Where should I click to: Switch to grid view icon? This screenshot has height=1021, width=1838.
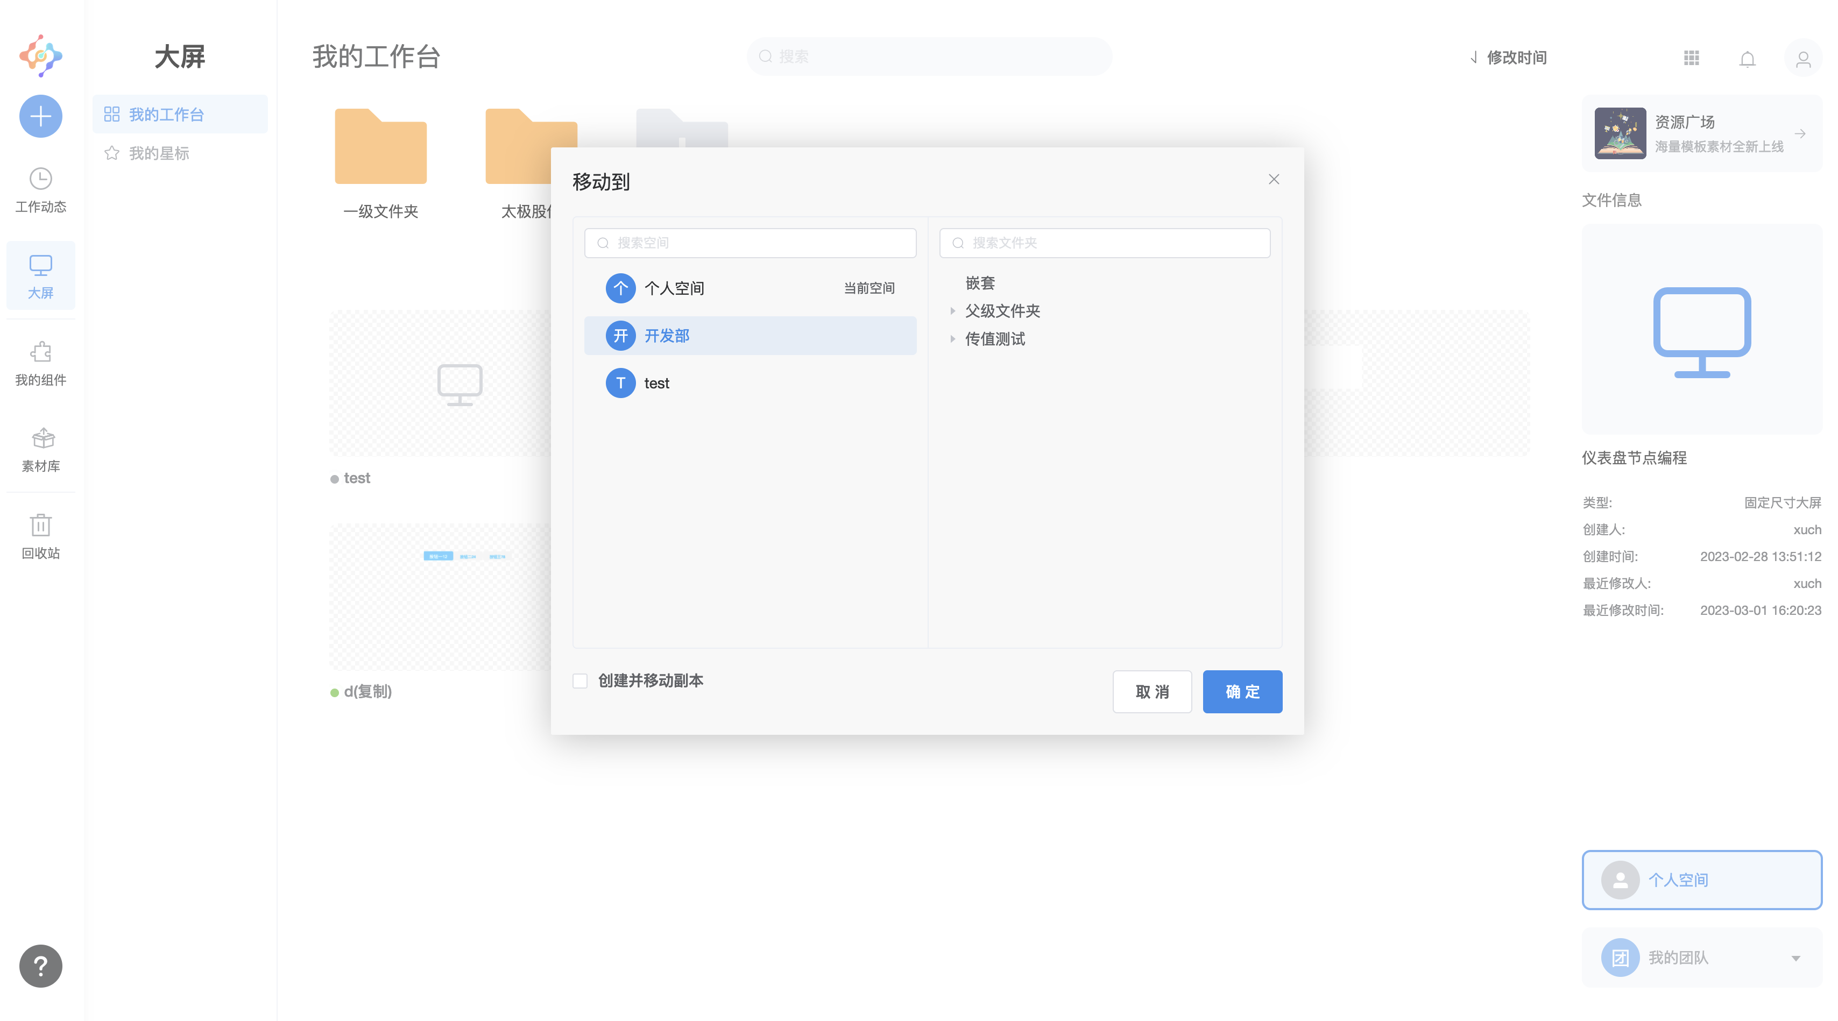(x=1691, y=58)
